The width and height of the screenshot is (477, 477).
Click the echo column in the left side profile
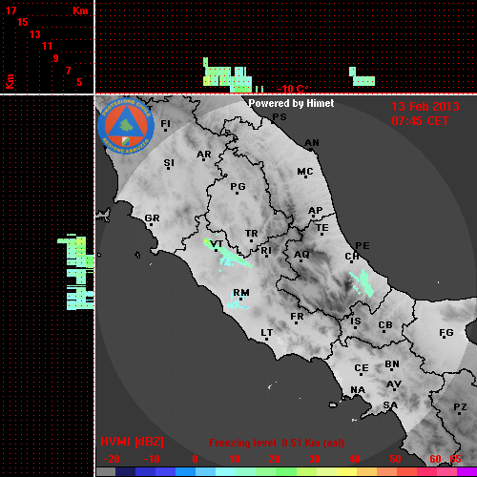click(x=76, y=272)
